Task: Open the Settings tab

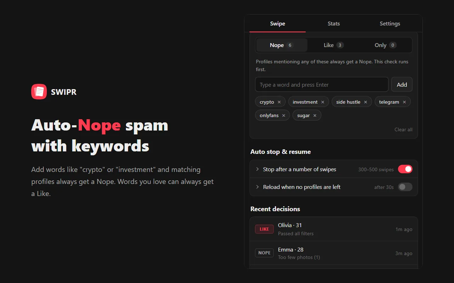Action: click(x=390, y=24)
